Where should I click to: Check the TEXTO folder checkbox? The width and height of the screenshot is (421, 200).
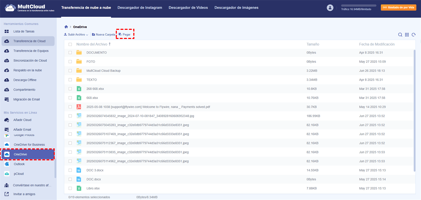point(70,80)
